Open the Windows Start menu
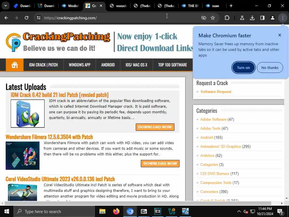Image resolution: width=289 pixels, height=217 pixels. click(x=7, y=211)
